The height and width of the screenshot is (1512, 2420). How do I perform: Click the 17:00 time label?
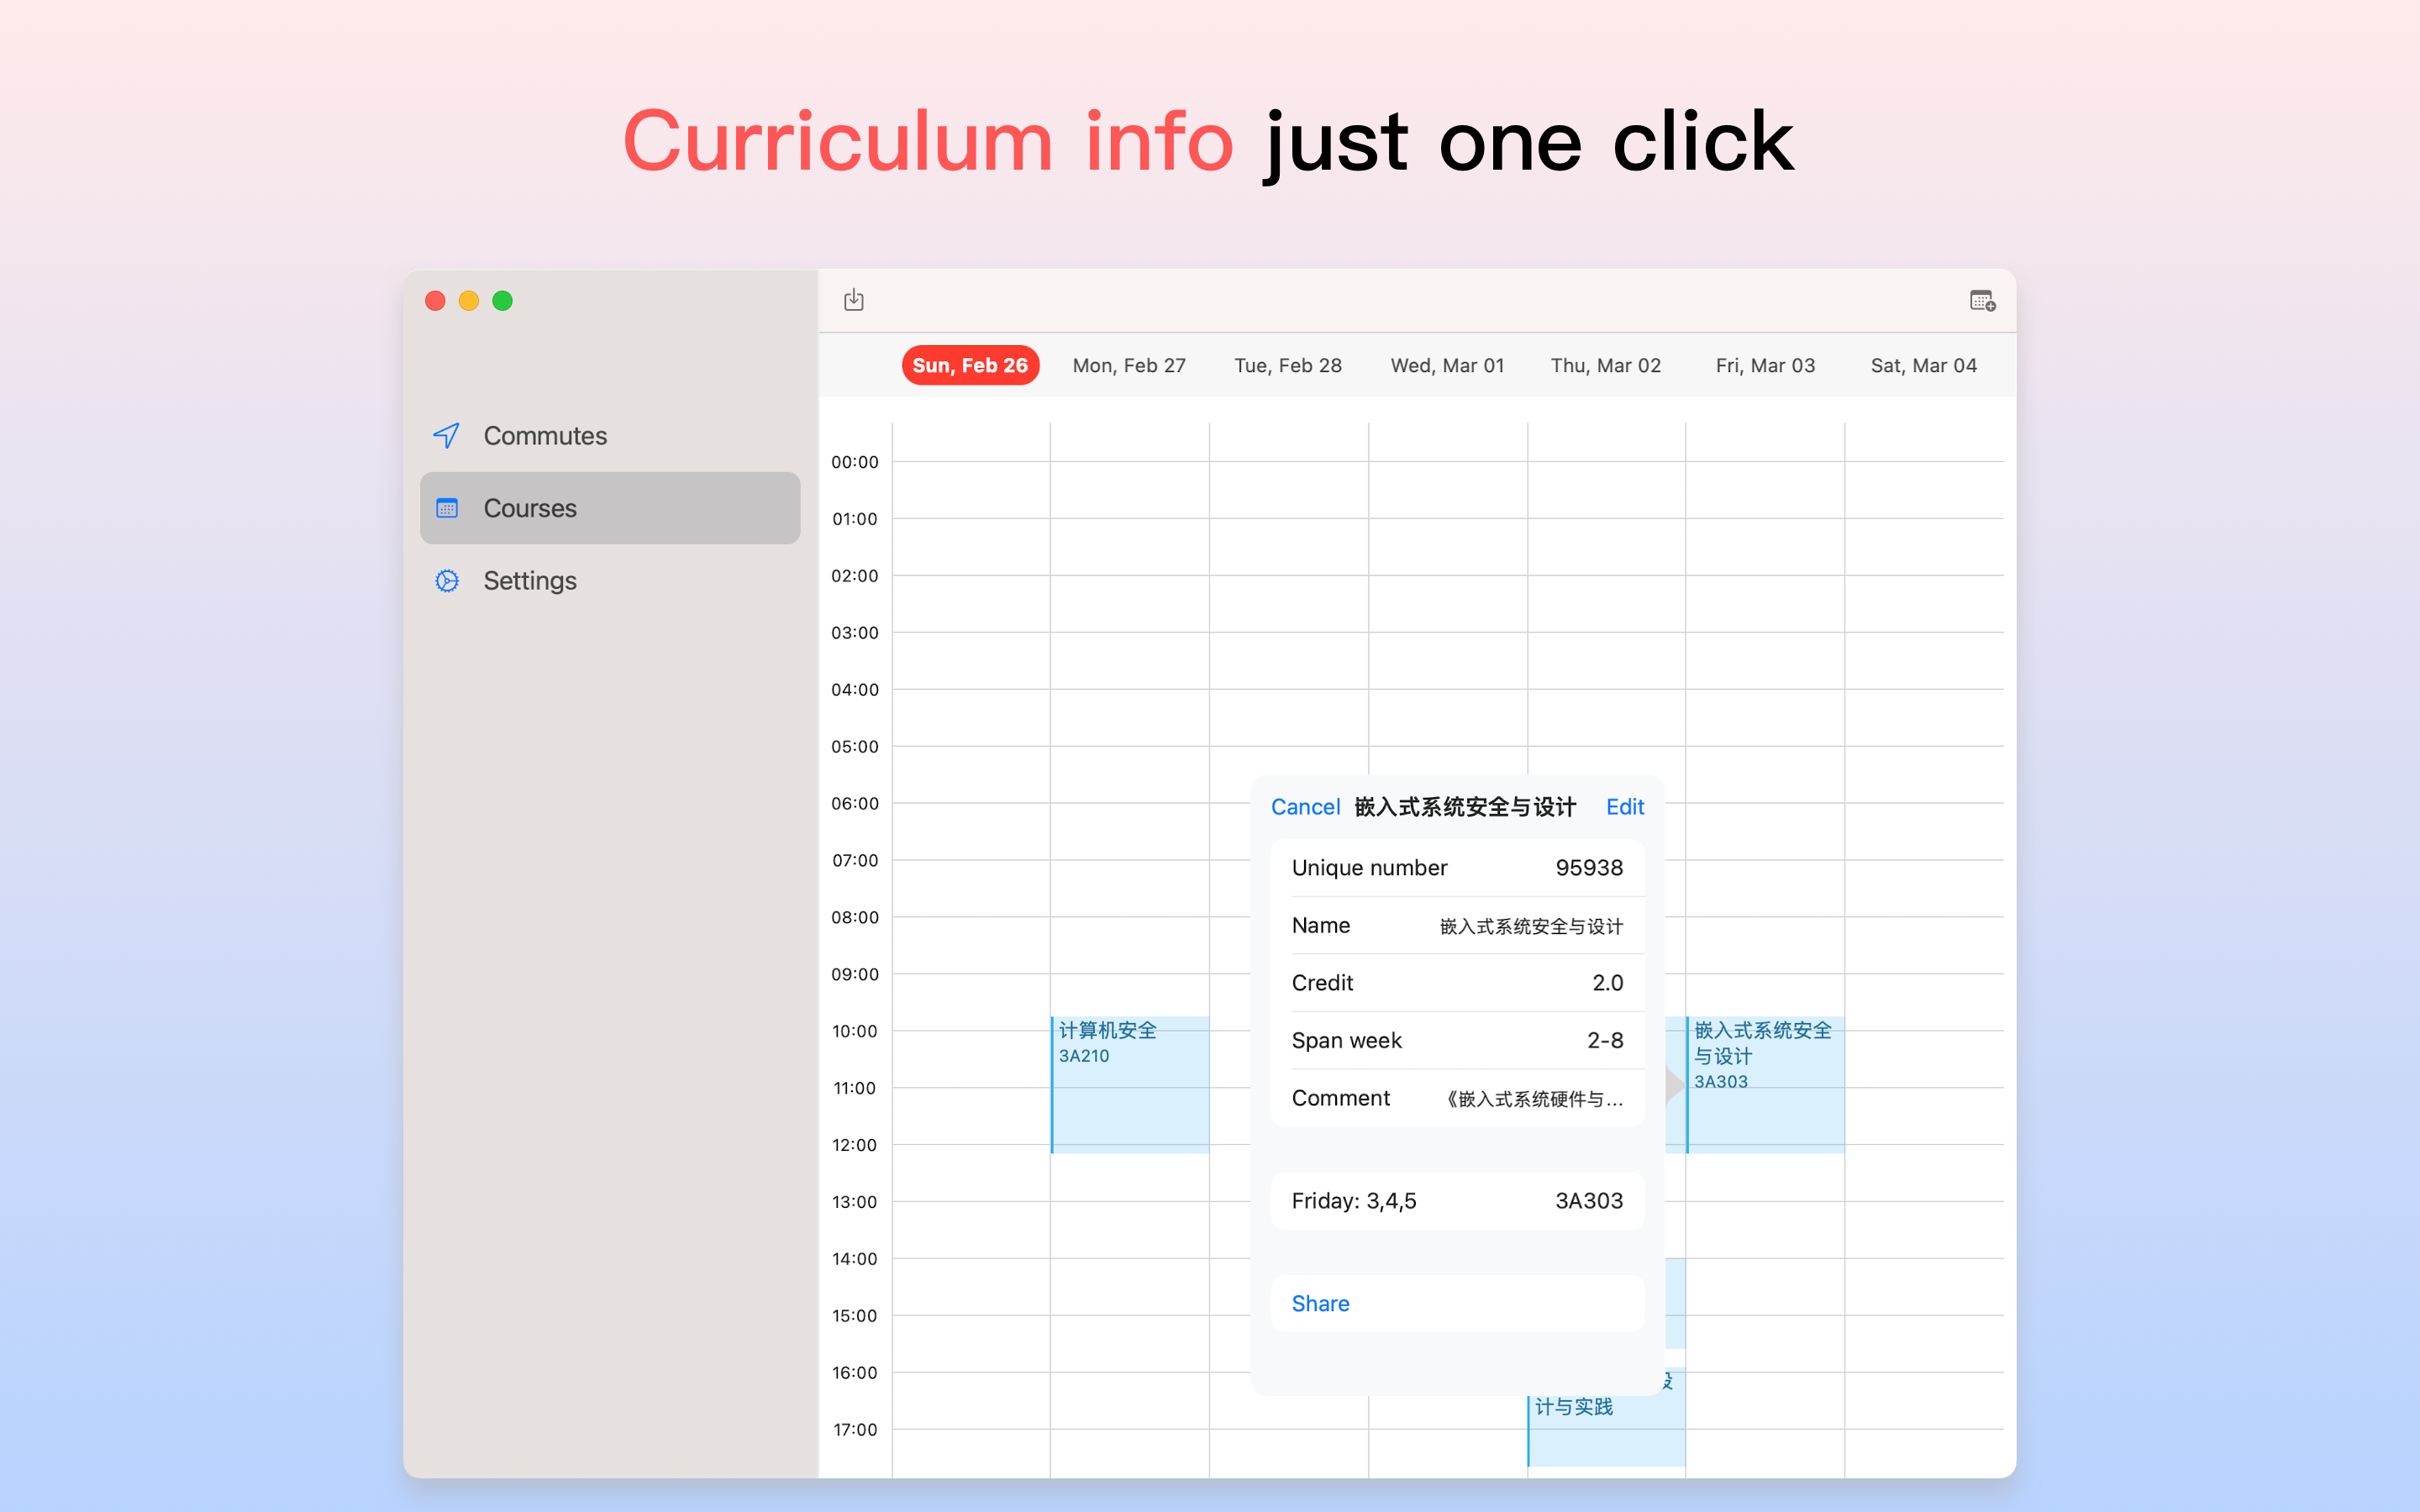tap(855, 1430)
